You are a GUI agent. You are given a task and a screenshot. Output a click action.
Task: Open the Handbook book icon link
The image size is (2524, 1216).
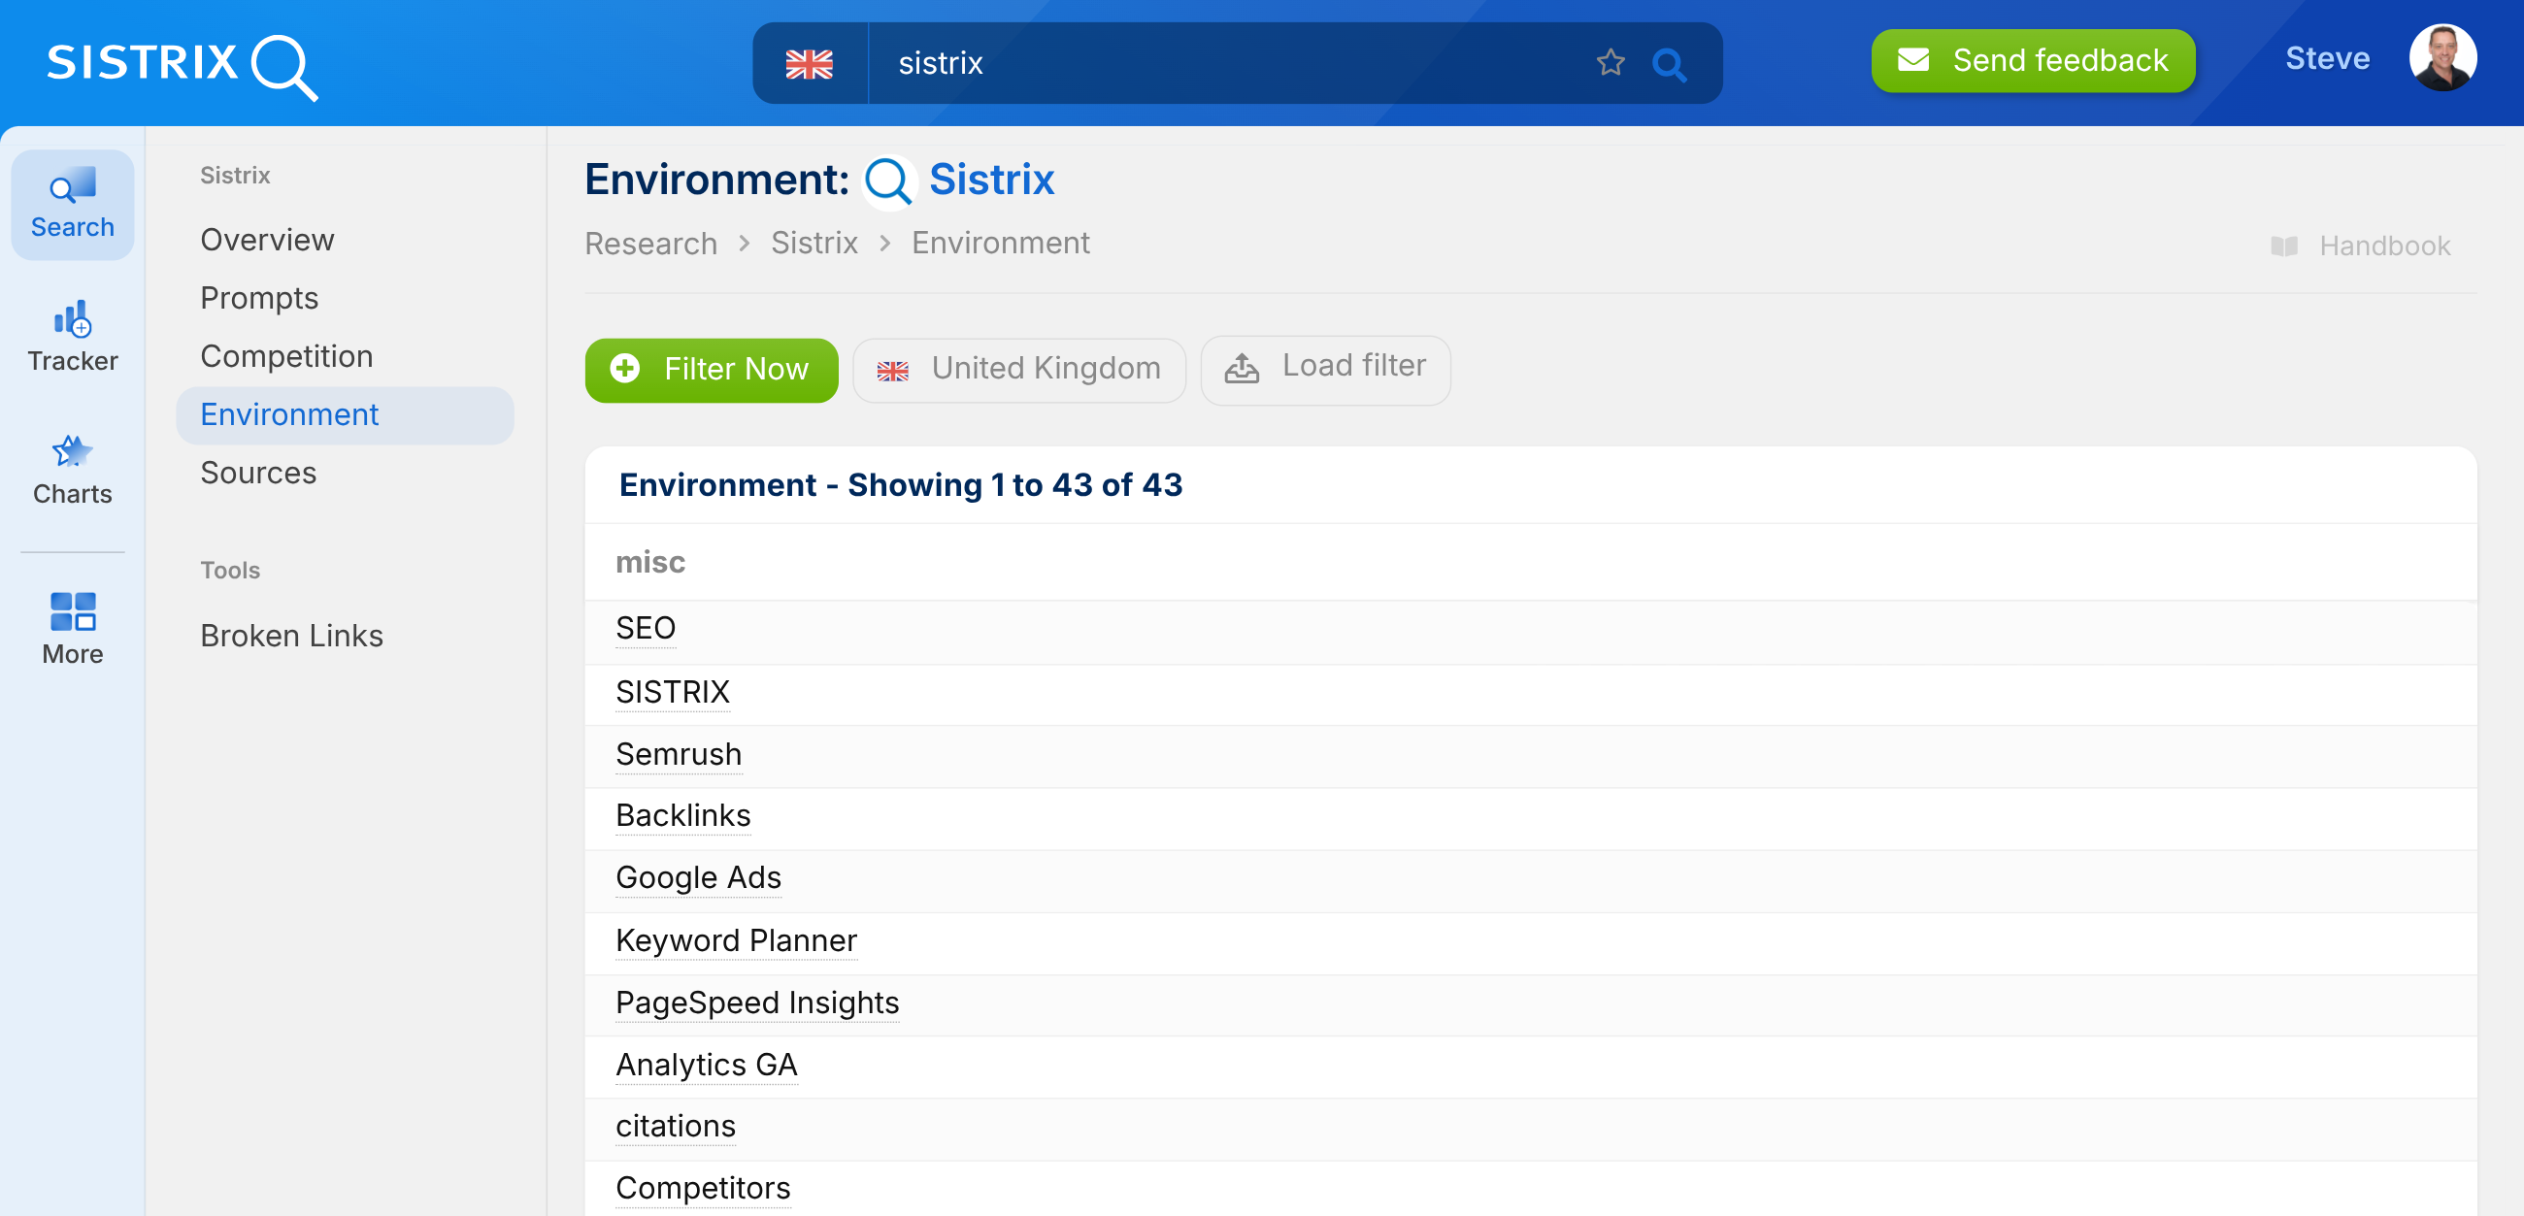point(2284,246)
